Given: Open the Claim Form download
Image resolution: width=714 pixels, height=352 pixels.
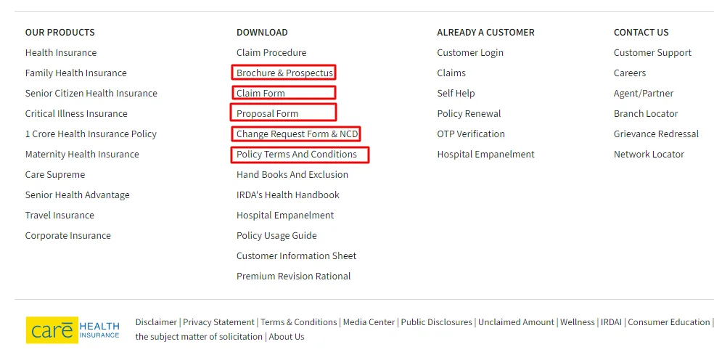Looking at the screenshot, I should (x=260, y=94).
